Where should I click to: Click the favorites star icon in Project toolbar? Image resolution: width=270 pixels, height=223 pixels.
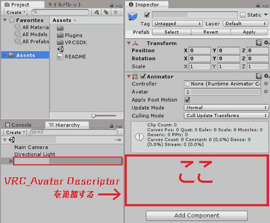(115, 12)
